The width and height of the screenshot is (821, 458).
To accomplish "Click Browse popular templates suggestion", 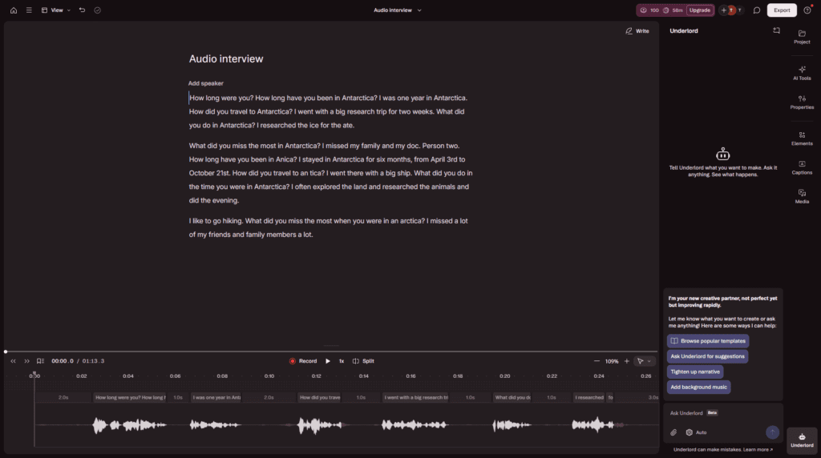I will pyautogui.click(x=708, y=341).
